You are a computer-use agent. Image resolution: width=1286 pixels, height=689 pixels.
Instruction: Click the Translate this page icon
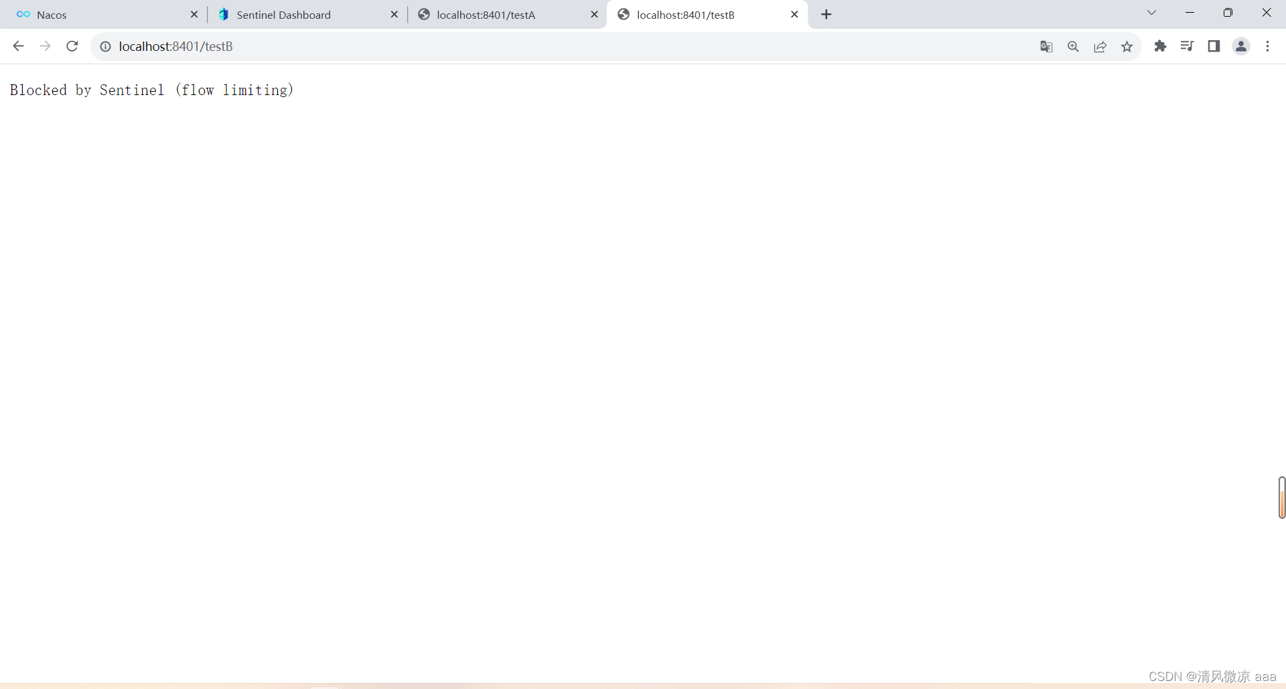point(1046,46)
